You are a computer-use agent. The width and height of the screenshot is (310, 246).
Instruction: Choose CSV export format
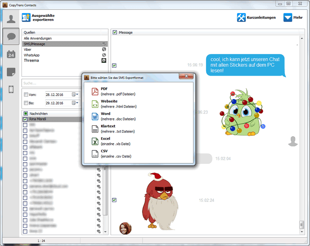(x=112, y=154)
